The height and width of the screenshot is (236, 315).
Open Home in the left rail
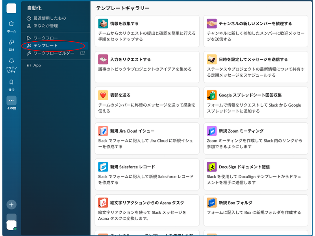tap(11, 24)
